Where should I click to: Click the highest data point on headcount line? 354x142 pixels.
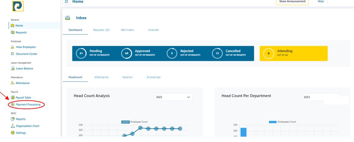click(x=140, y=128)
